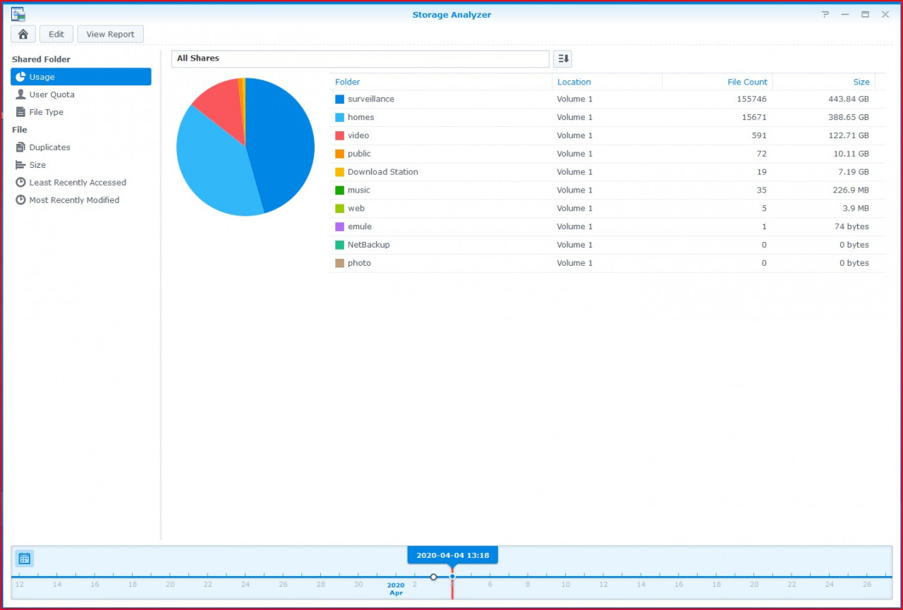The height and width of the screenshot is (610, 903).
Task: Click the 2020-04-04 13:18 date tooltip
Action: (x=452, y=555)
